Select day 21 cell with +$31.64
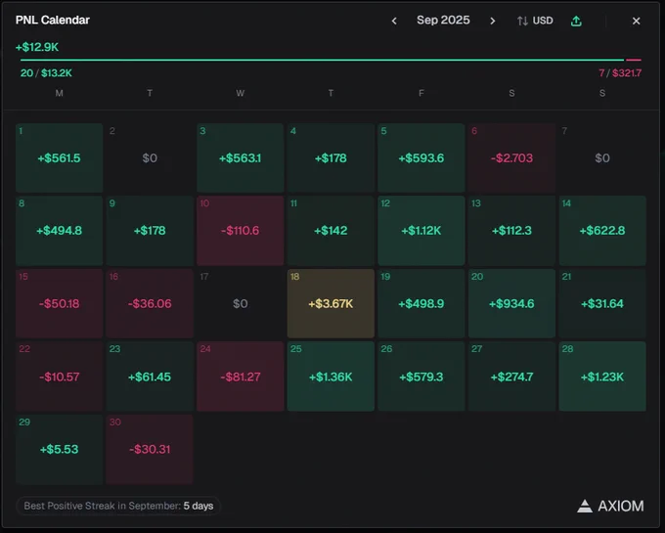The height and width of the screenshot is (533, 665). (602, 303)
